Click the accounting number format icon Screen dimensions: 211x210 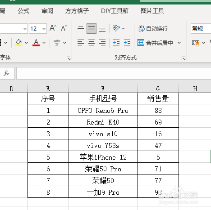pyautogui.click(x=196, y=43)
